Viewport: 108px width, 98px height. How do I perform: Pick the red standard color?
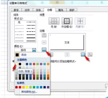[20, 87]
